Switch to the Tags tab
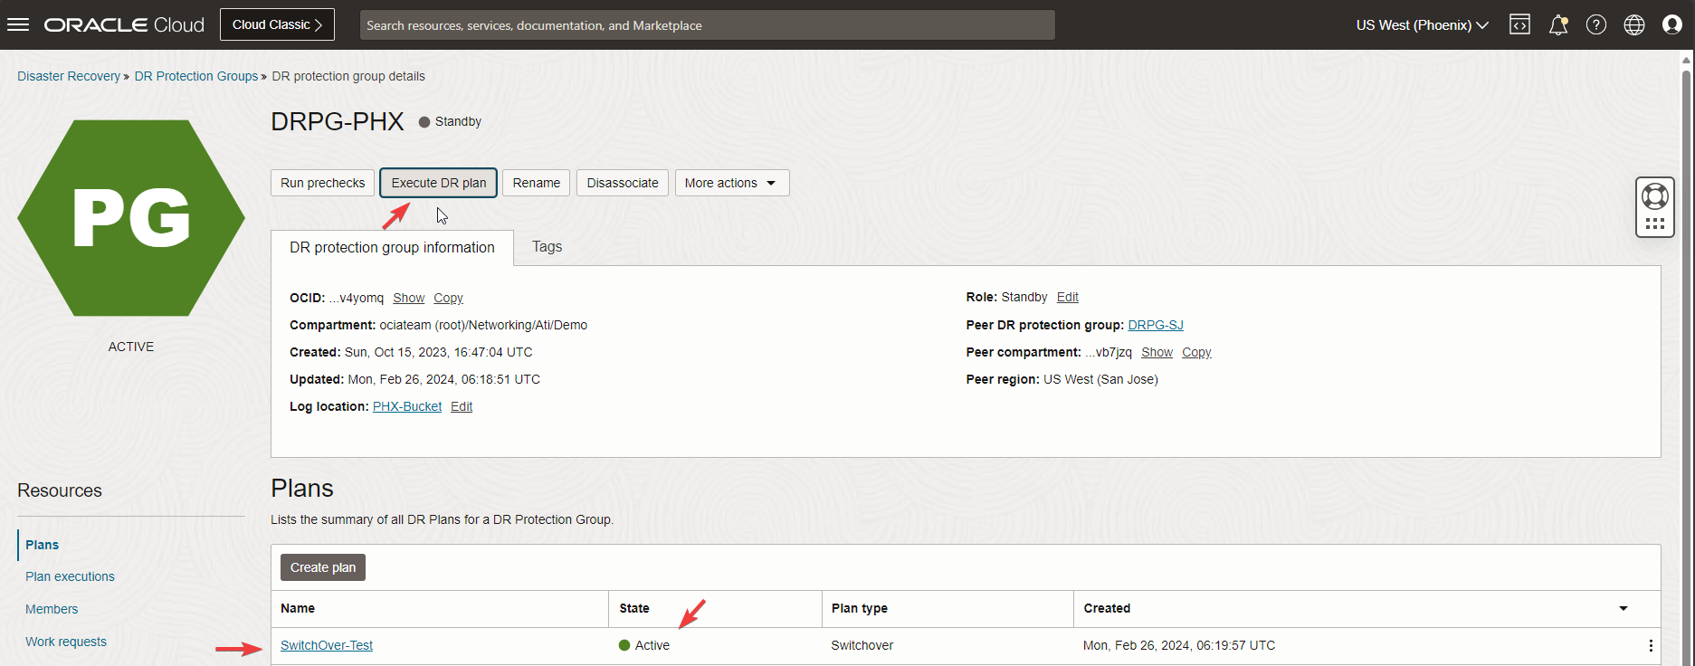This screenshot has height=666, width=1695. [x=547, y=247]
